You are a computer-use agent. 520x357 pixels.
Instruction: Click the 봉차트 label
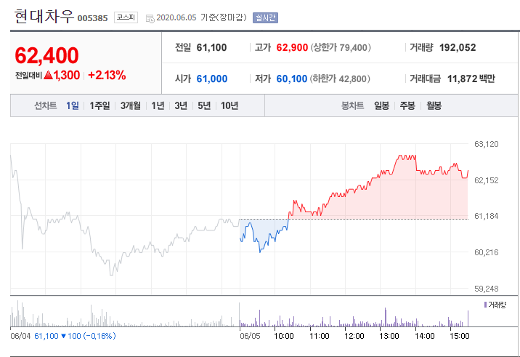(x=352, y=105)
